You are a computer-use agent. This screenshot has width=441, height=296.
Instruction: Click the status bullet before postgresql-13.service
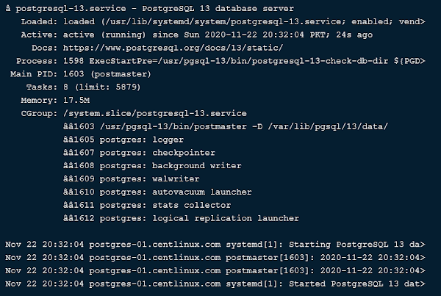8,9
